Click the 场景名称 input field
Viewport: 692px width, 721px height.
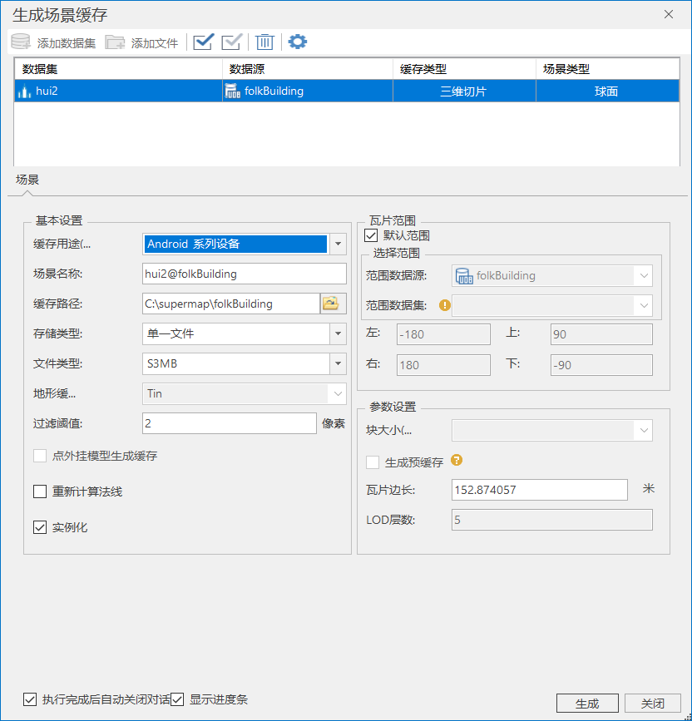[245, 274]
